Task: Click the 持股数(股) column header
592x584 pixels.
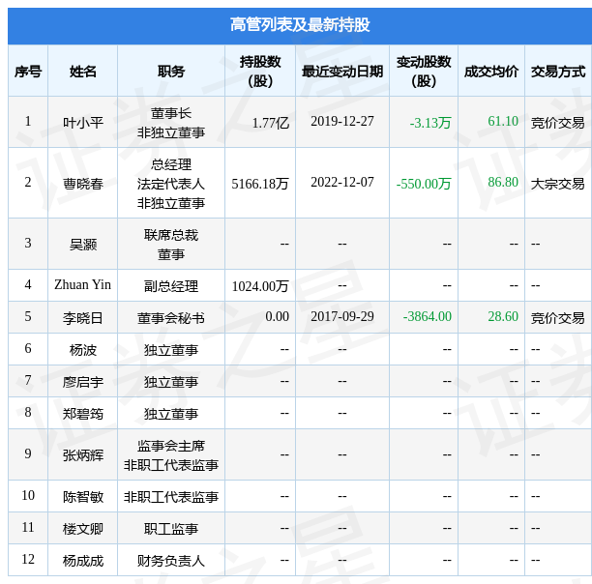Action: (x=260, y=72)
